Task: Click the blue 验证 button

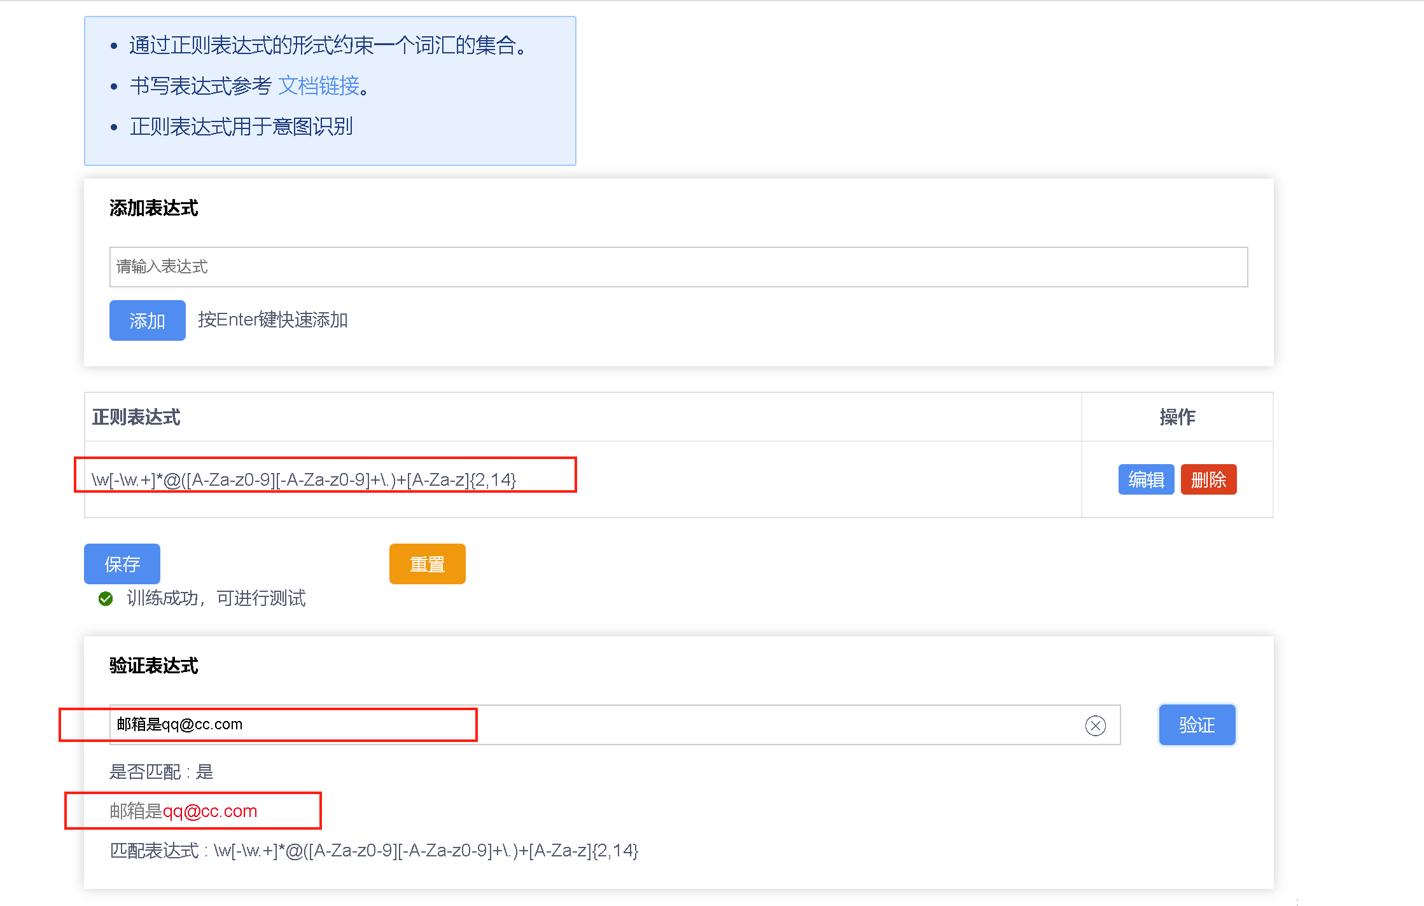Action: coord(1197,724)
